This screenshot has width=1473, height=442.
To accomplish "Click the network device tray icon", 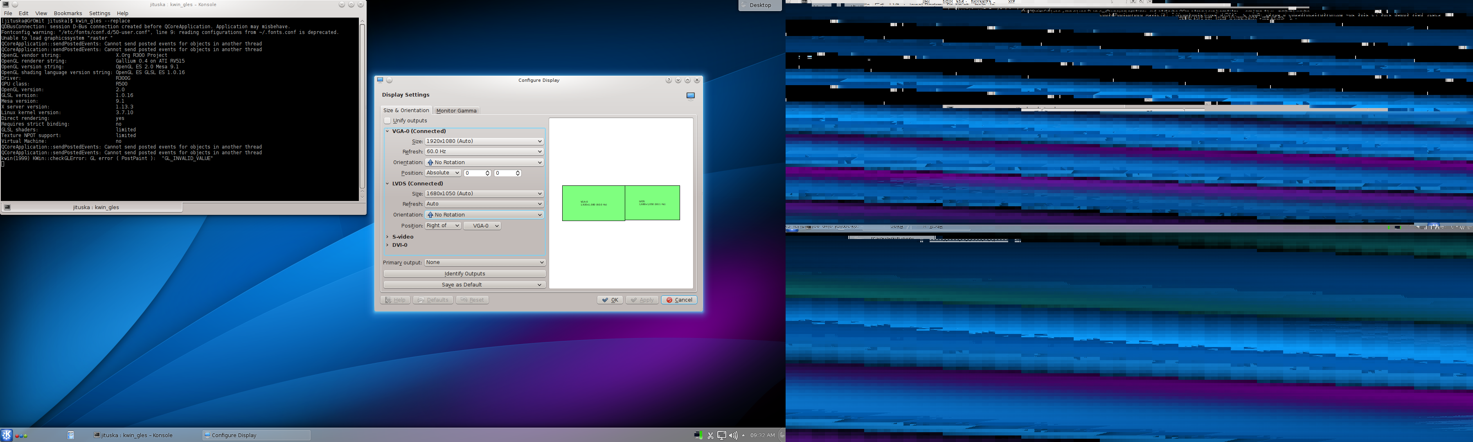I will click(698, 435).
